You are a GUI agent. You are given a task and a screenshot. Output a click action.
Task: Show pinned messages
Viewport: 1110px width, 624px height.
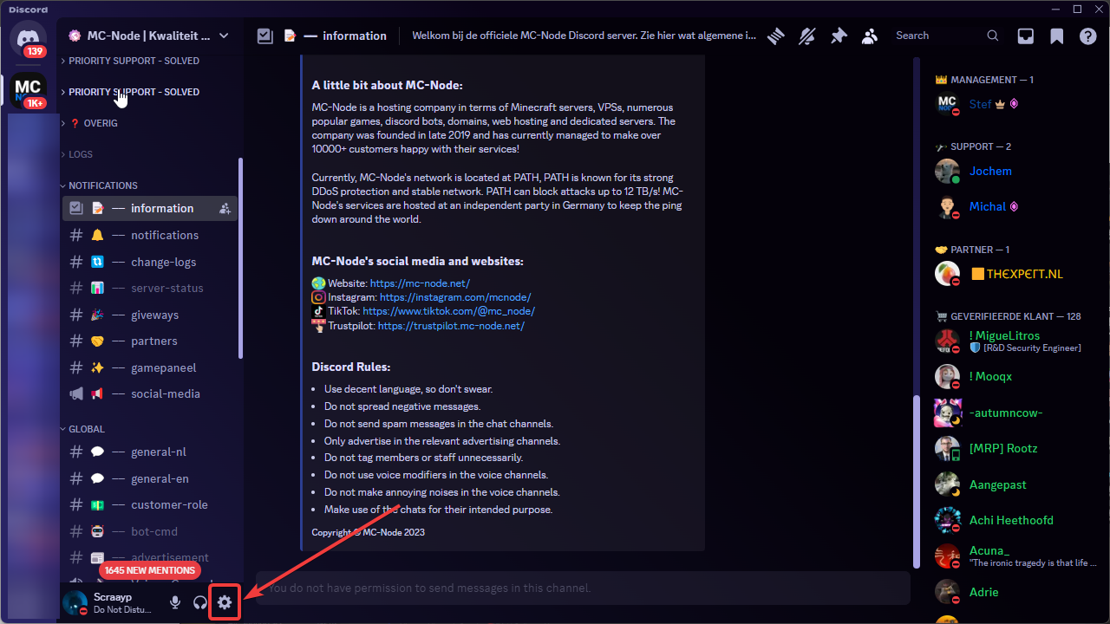point(838,36)
